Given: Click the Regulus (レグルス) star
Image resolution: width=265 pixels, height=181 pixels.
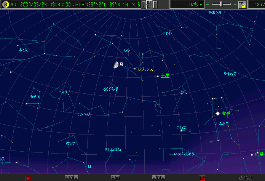Looking at the screenshot, I should pyautogui.click(x=135, y=69).
